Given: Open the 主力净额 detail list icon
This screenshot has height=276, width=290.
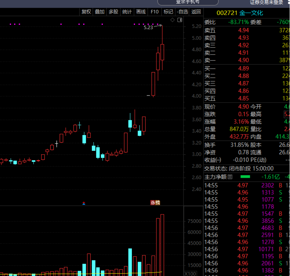Looking at the screenshot, I should pyautogui.click(x=230, y=177).
